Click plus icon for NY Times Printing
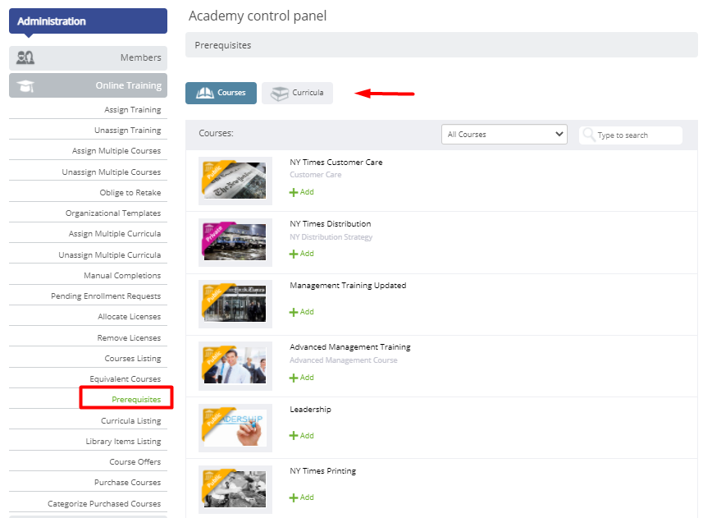The height and width of the screenshot is (518, 703). coord(294,497)
